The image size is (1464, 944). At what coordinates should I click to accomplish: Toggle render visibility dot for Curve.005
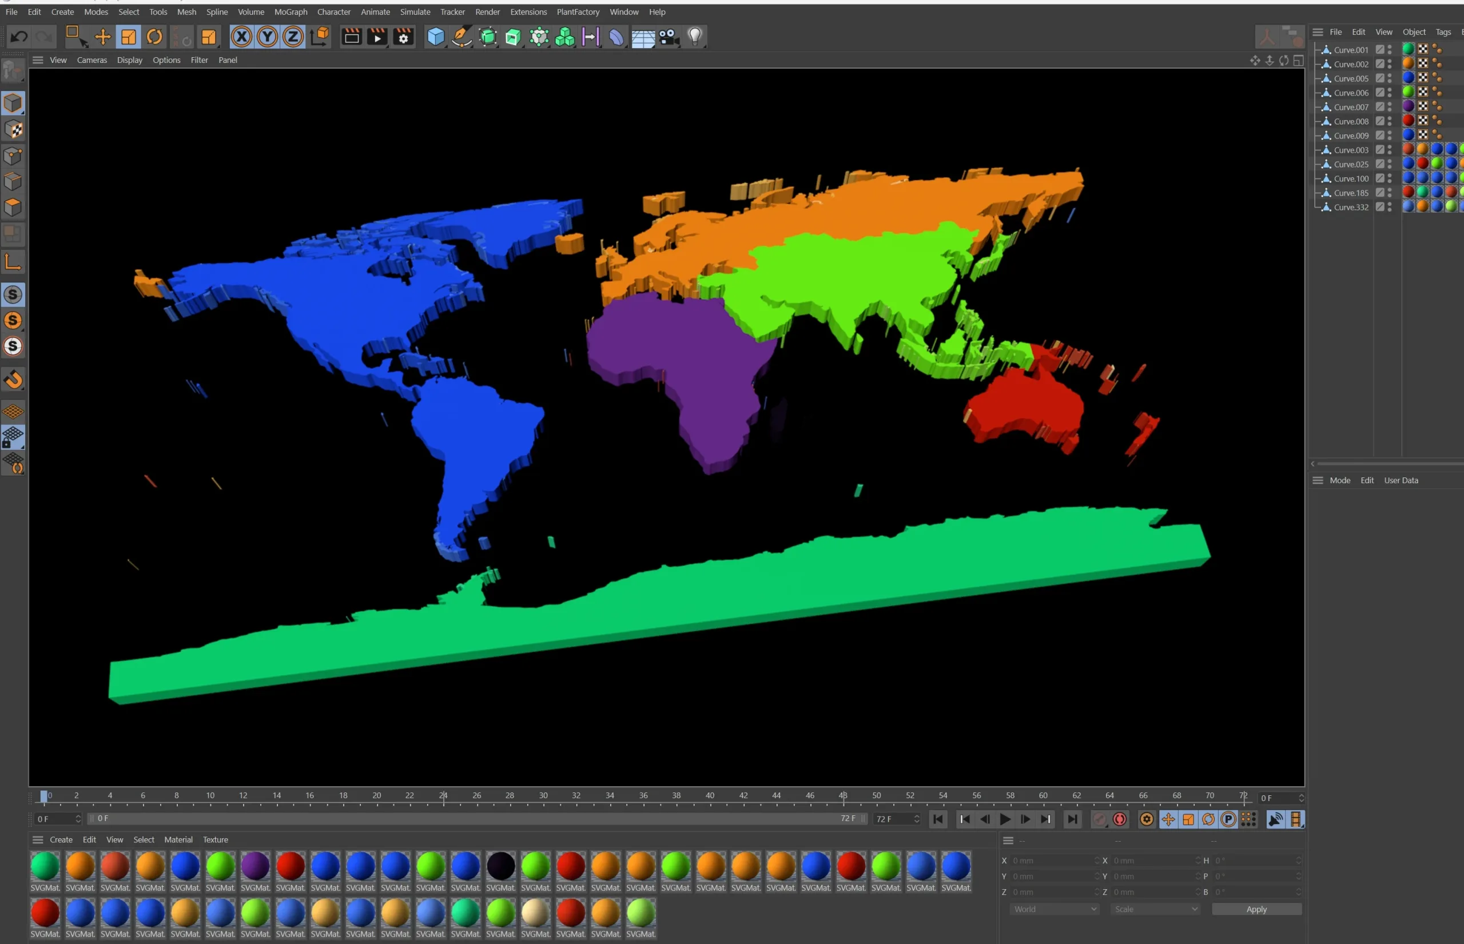(x=1390, y=81)
